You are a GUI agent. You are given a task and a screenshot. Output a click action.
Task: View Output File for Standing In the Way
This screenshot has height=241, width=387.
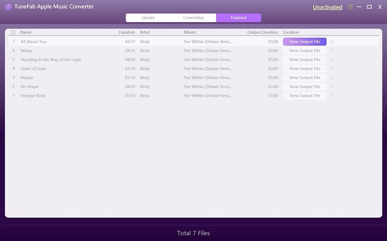(305, 60)
